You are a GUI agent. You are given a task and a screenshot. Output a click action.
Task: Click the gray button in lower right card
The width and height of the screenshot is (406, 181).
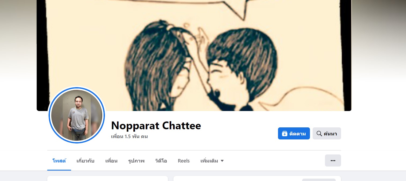point(319,180)
